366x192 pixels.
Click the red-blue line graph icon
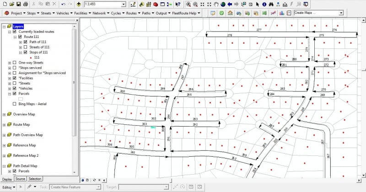coord(273,13)
